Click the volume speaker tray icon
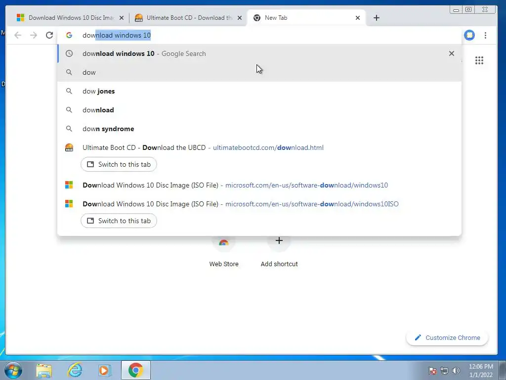 click(456, 371)
